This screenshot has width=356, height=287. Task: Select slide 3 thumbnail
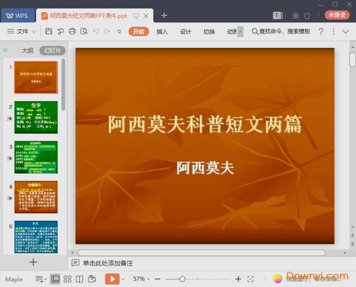36,157
